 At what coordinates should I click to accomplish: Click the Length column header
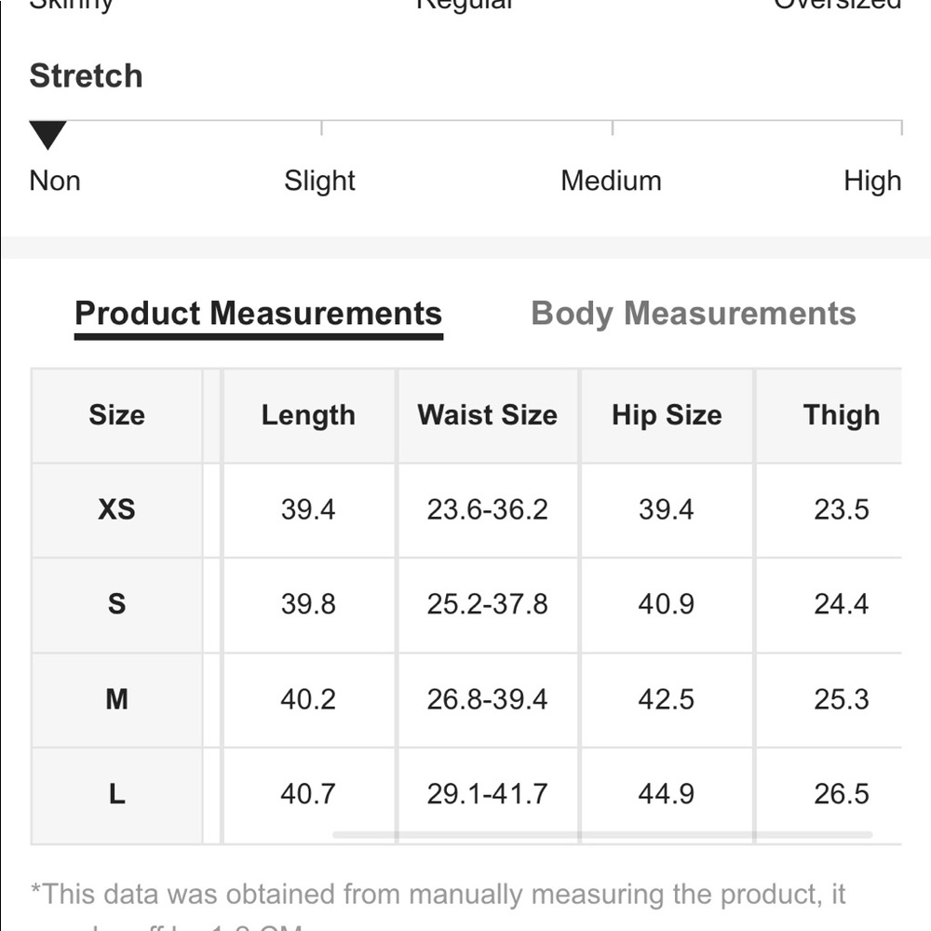[x=308, y=415]
